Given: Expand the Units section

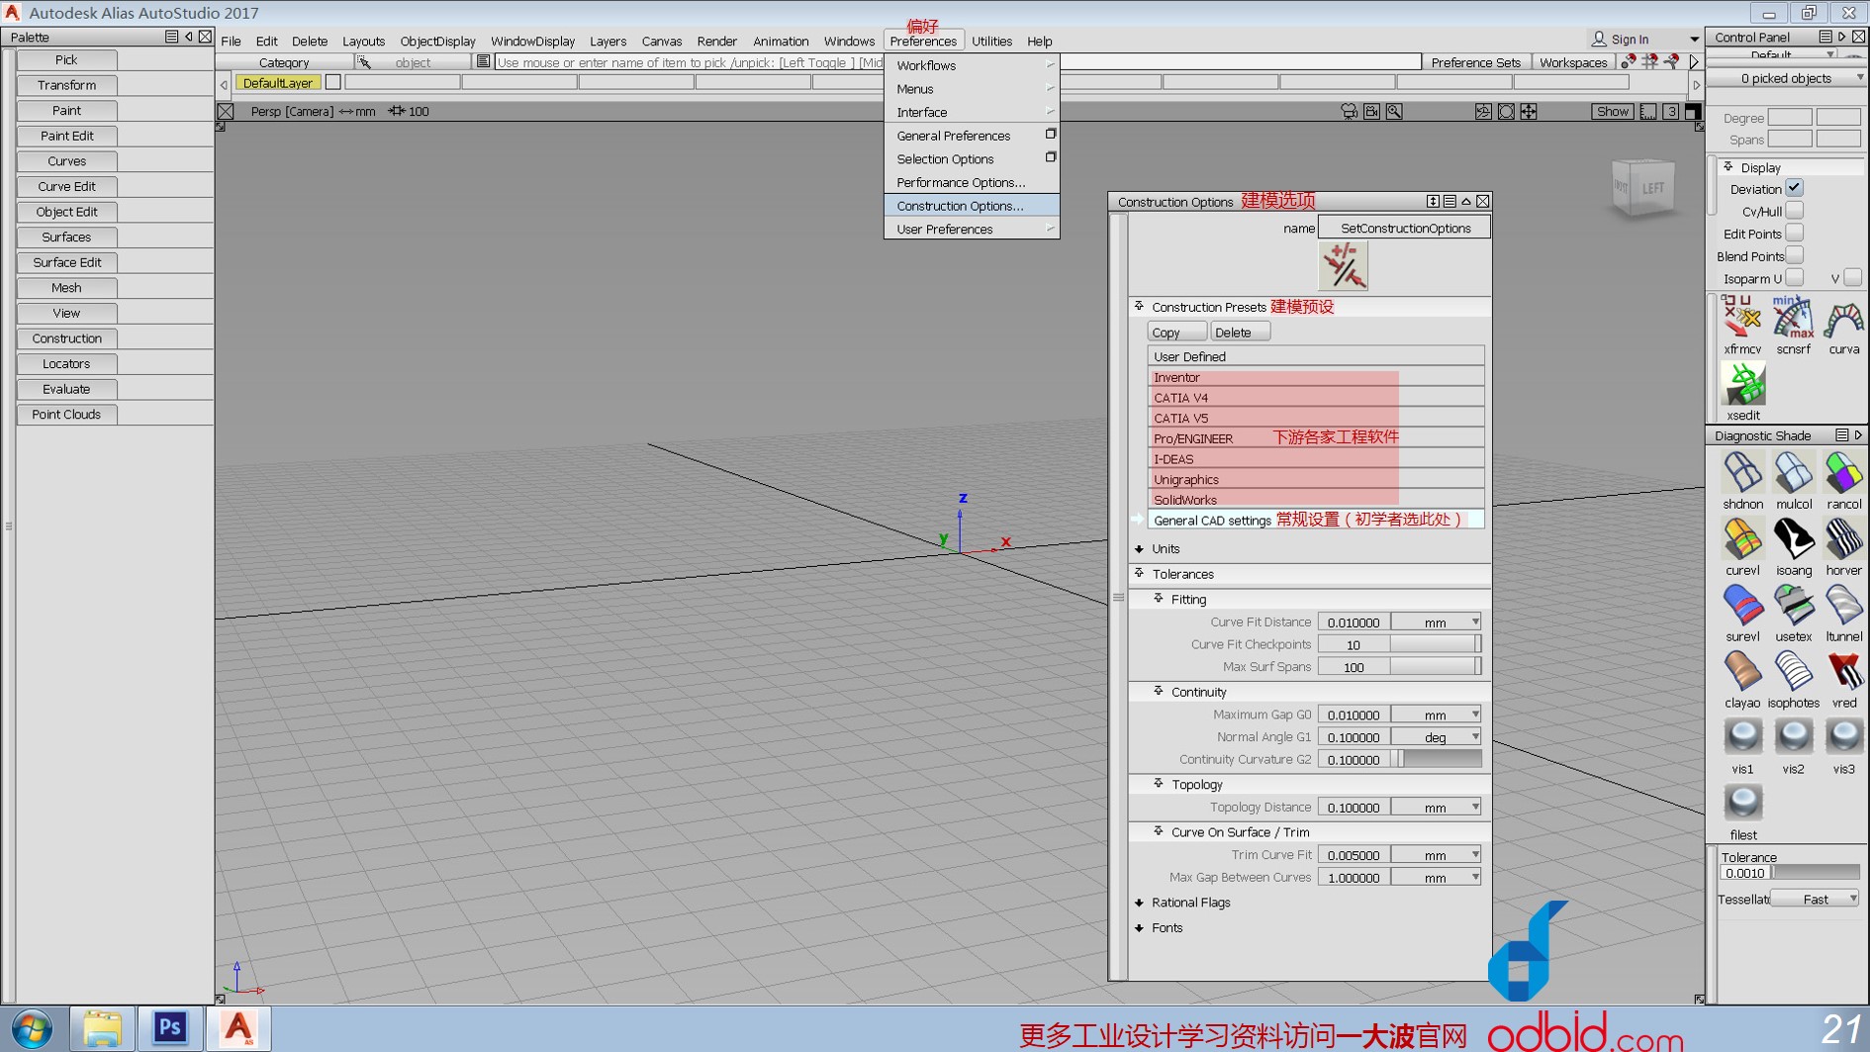Looking at the screenshot, I should tap(1140, 548).
